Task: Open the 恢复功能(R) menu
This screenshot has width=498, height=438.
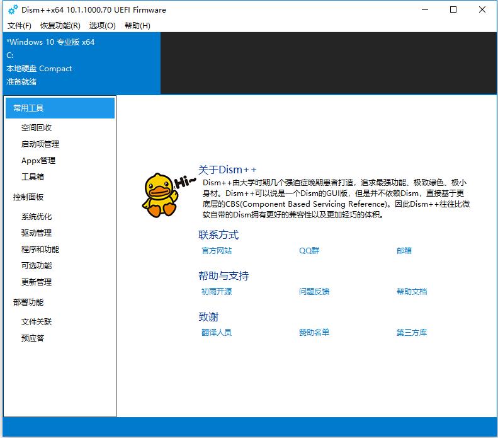Action: (60, 26)
